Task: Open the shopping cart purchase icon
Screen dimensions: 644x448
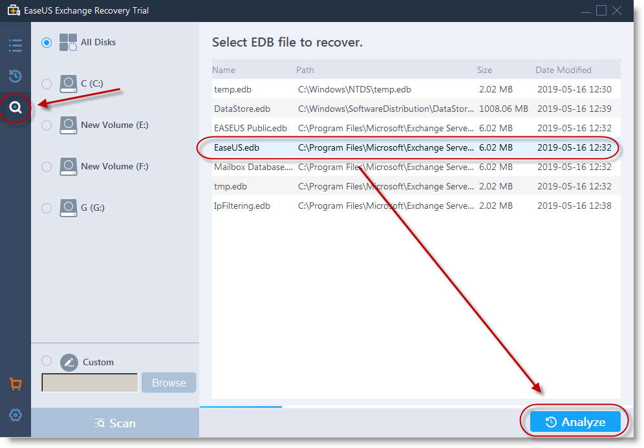Action: click(x=16, y=384)
